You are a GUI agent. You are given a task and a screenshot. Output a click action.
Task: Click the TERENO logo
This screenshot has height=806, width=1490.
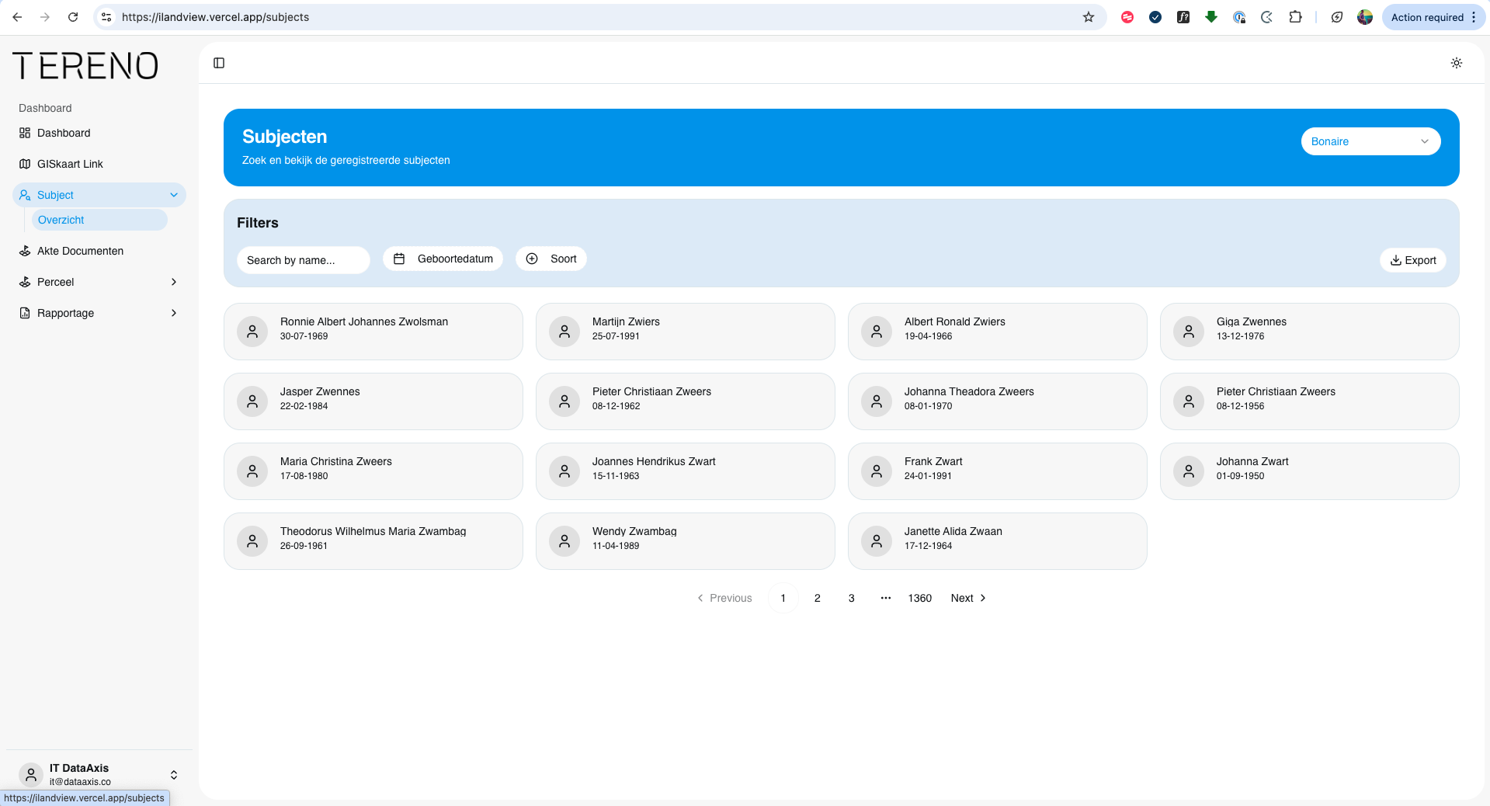85,66
